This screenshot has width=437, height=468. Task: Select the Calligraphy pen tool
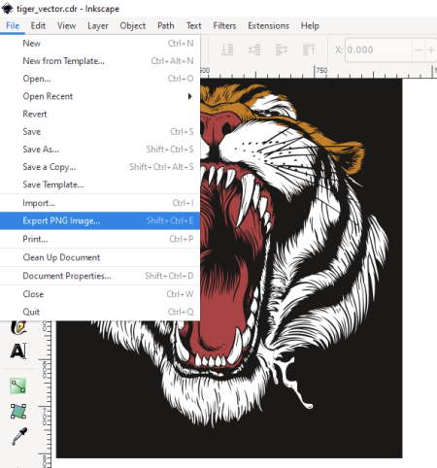pos(18,327)
